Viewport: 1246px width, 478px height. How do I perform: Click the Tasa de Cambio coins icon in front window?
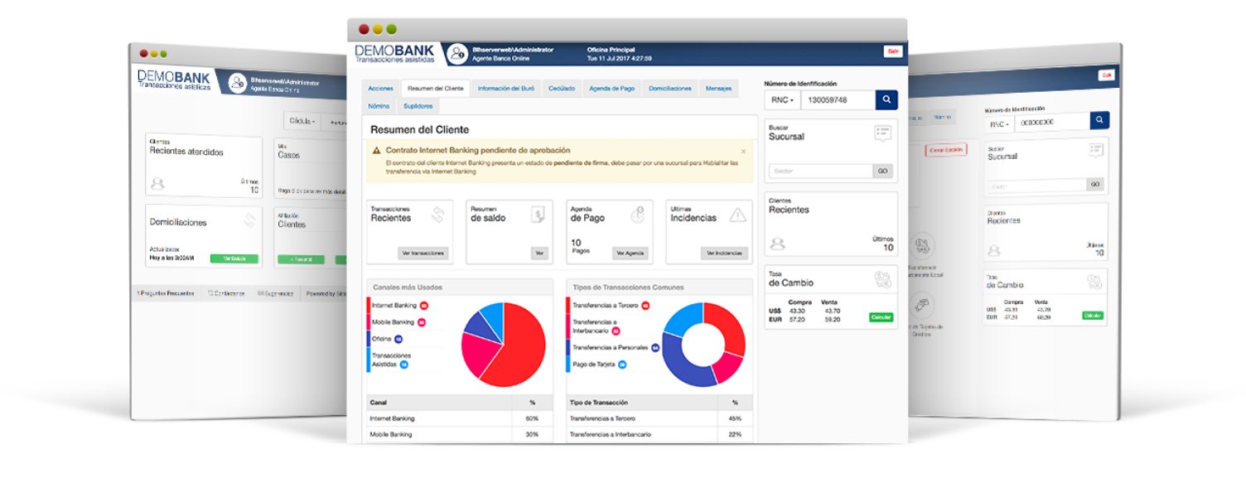point(882,279)
